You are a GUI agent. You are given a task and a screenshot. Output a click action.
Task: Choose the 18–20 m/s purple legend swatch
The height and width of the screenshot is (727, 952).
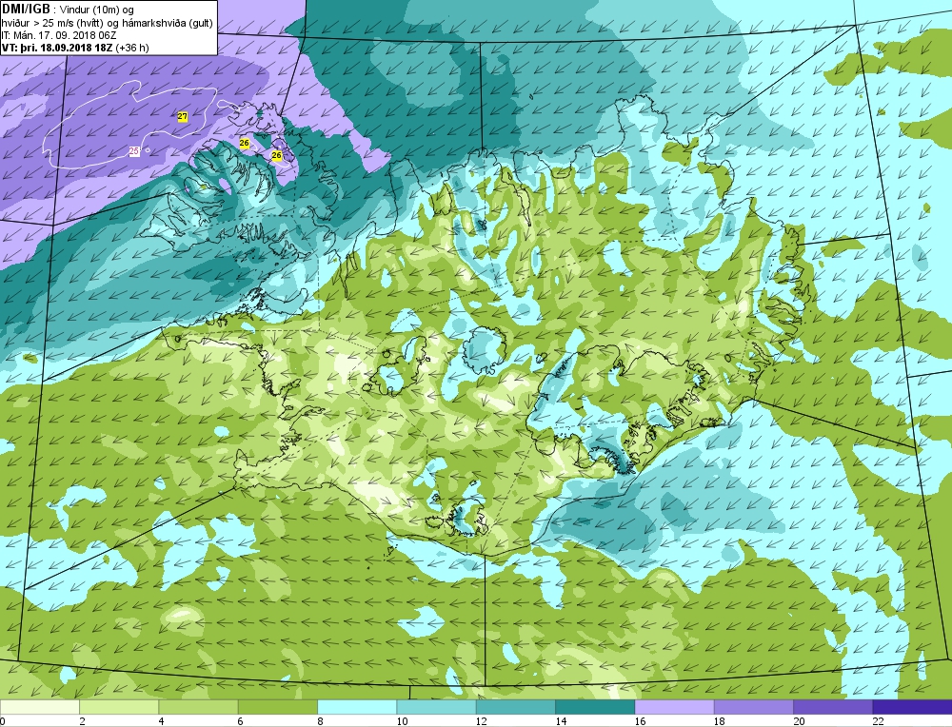click(x=753, y=707)
